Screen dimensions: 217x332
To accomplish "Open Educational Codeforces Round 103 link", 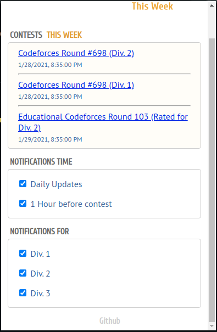I will [x=103, y=122].
